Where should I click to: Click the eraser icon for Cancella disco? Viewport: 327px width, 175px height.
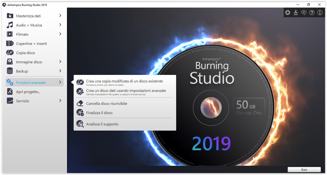pyautogui.click(x=80, y=103)
